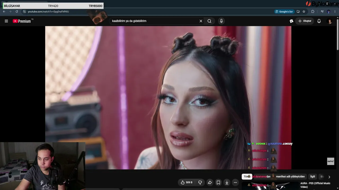Click the Oluştur create button
Image resolution: width=339 pixels, height=190 pixels.
click(x=305, y=21)
